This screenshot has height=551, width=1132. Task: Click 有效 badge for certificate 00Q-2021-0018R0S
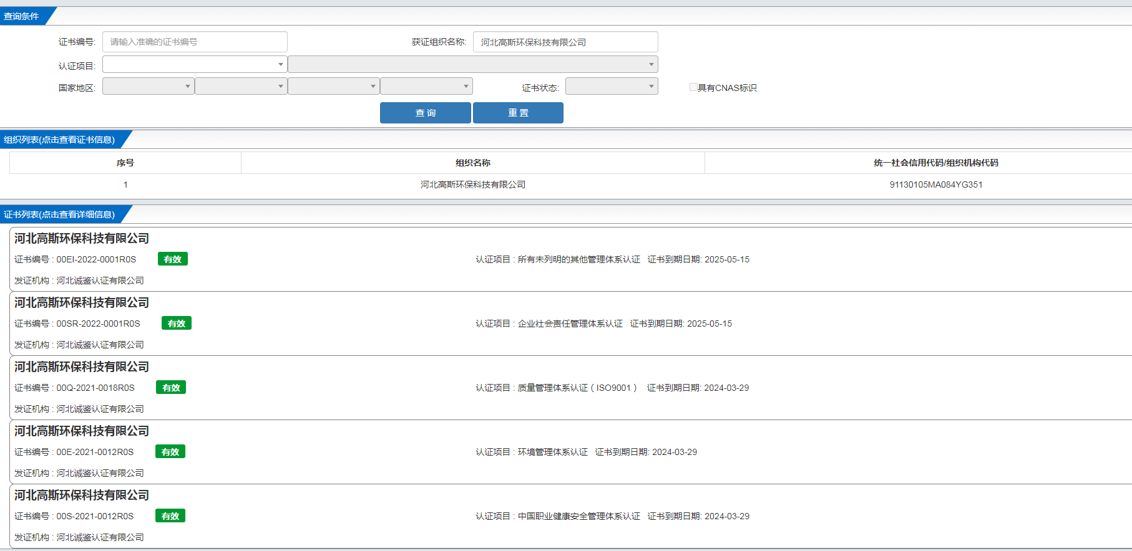tap(171, 388)
